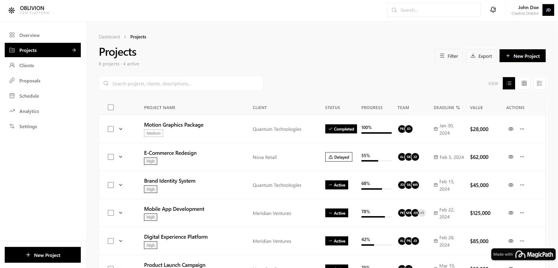Select the Clients sidebar icon
Viewport: 558px width, 268px height.
coord(12,65)
